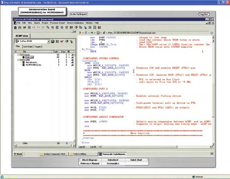Click the red checkmark icon in project panel

coord(62,41)
